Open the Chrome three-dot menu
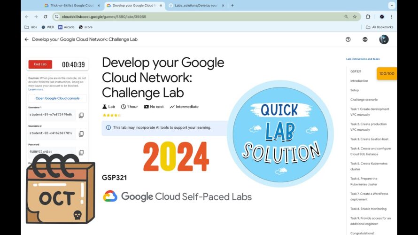The image size is (418, 235). (x=391, y=16)
